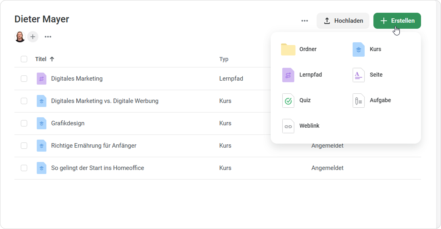Click the green Erstellen button
Viewport: 441px width, 229px height.
click(x=397, y=21)
